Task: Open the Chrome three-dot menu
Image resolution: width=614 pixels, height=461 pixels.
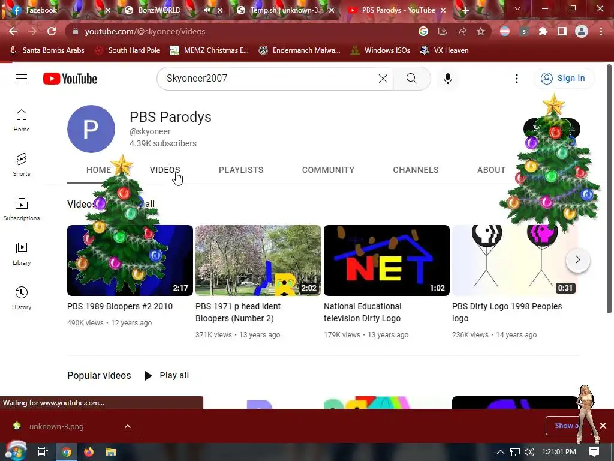Action: [601, 31]
